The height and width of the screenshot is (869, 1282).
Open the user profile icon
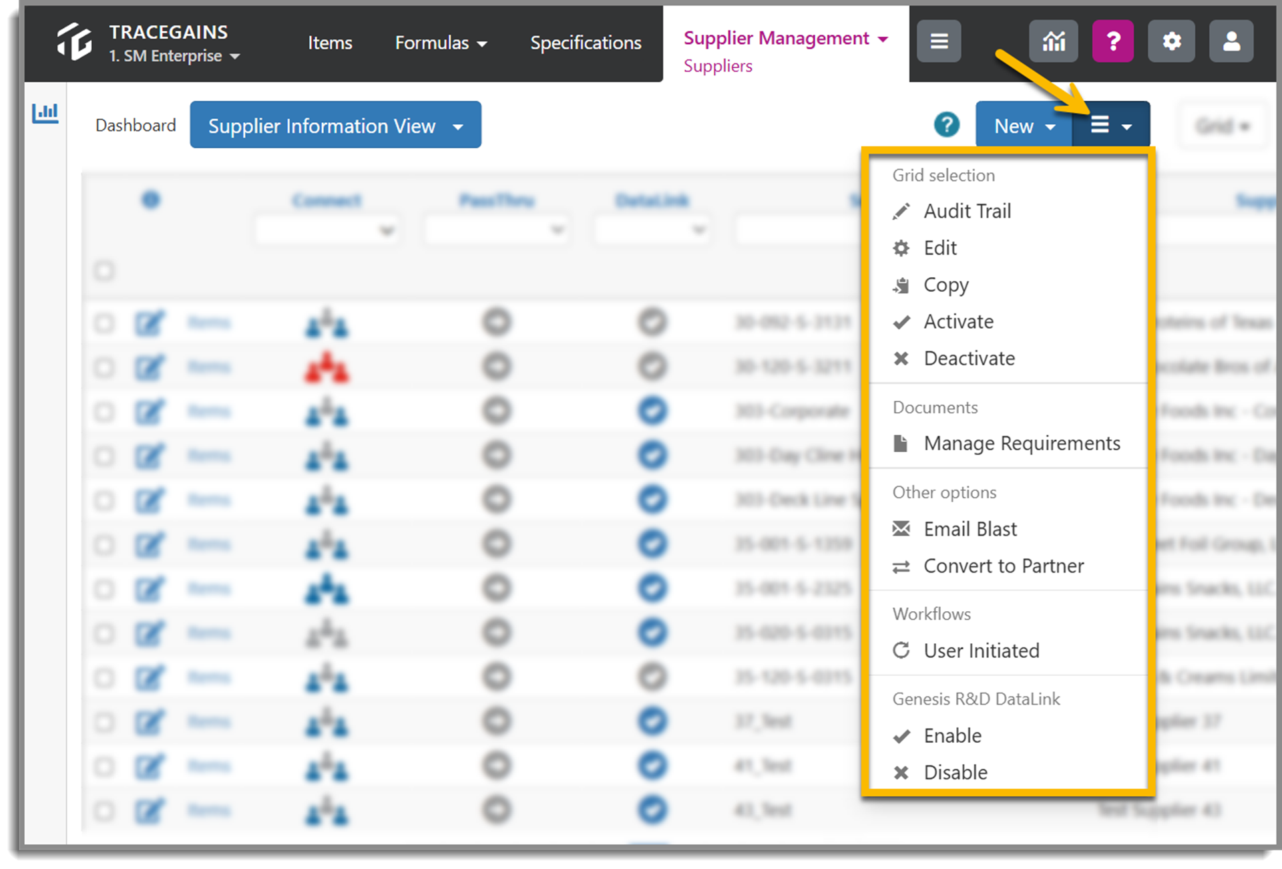(1231, 41)
